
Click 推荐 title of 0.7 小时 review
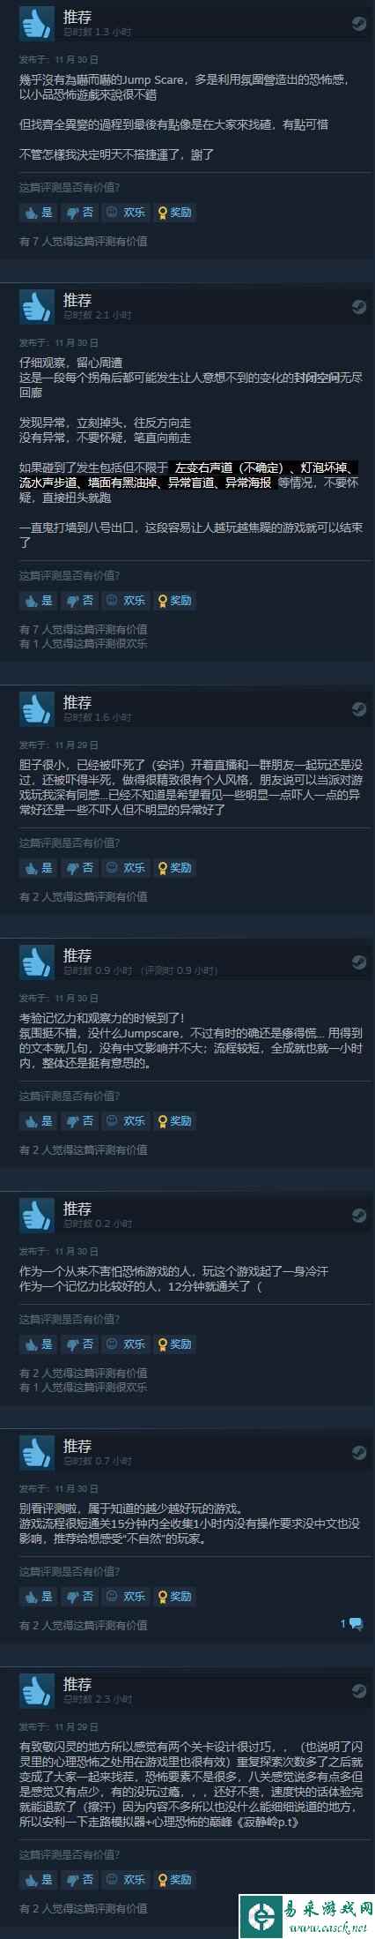click(x=77, y=1447)
